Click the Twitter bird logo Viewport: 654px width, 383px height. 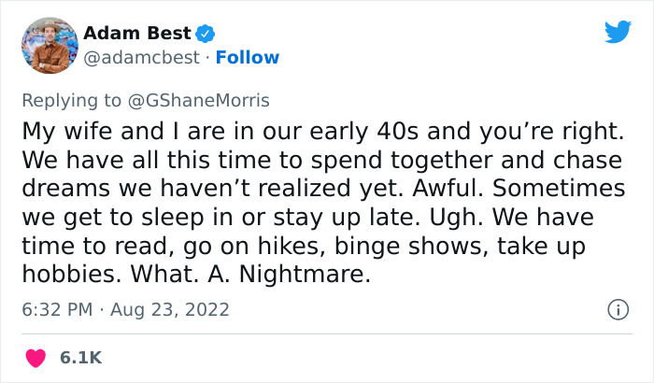tap(618, 33)
